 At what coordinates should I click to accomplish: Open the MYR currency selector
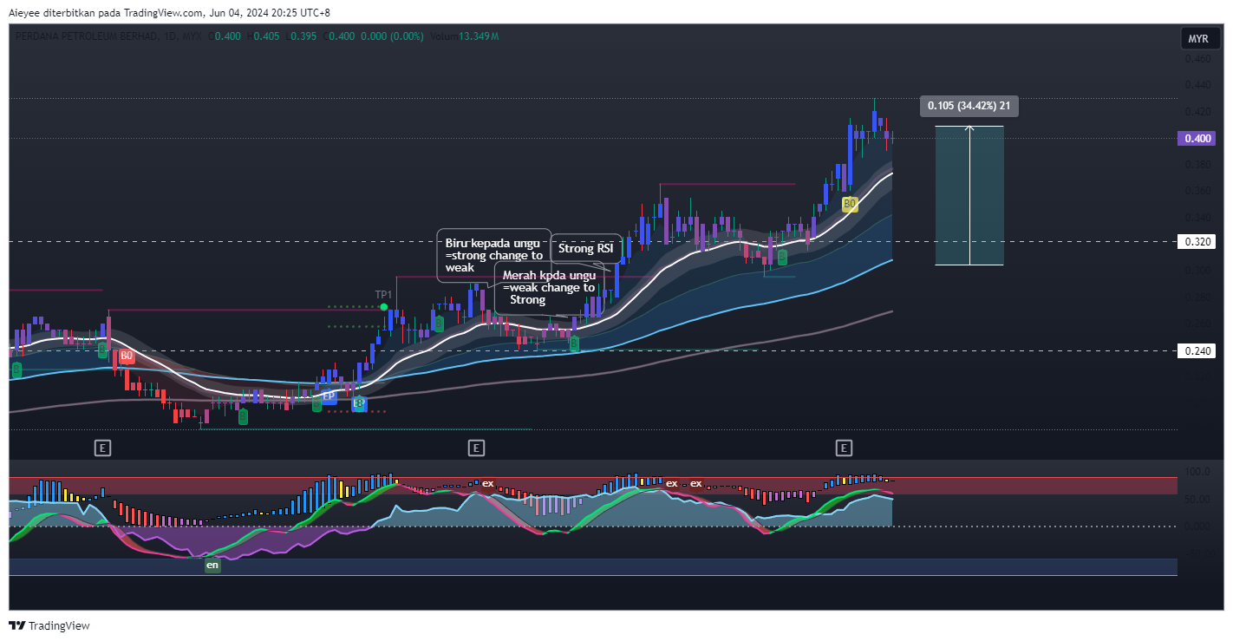(1198, 39)
